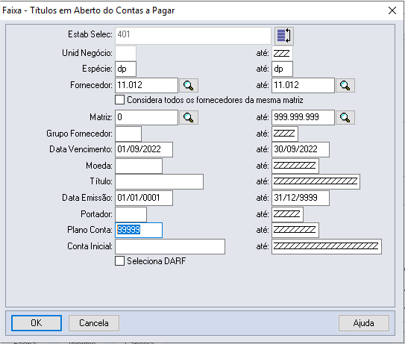Click Data Vencimento start 01/09/2022

pos(144,149)
